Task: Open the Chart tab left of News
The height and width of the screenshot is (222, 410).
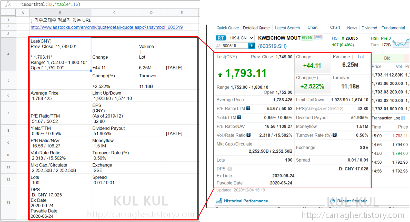Action: tap(335, 27)
